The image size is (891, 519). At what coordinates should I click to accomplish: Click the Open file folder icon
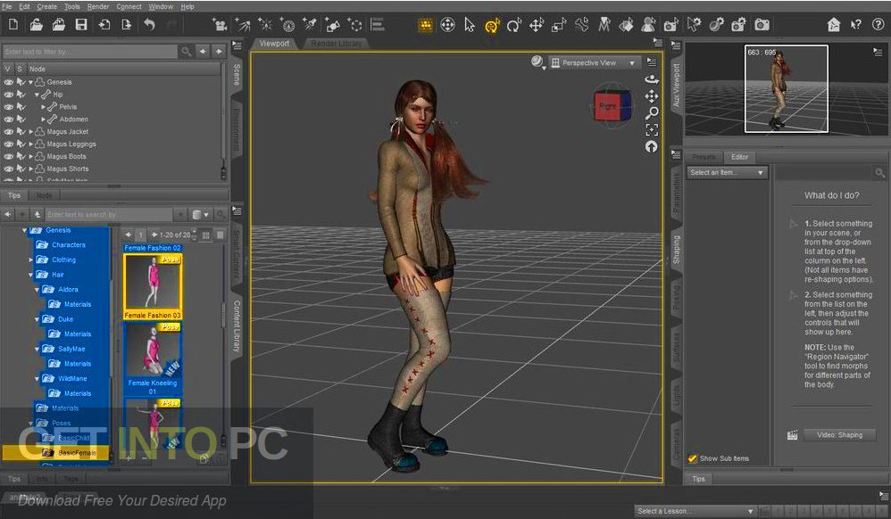tap(36, 24)
